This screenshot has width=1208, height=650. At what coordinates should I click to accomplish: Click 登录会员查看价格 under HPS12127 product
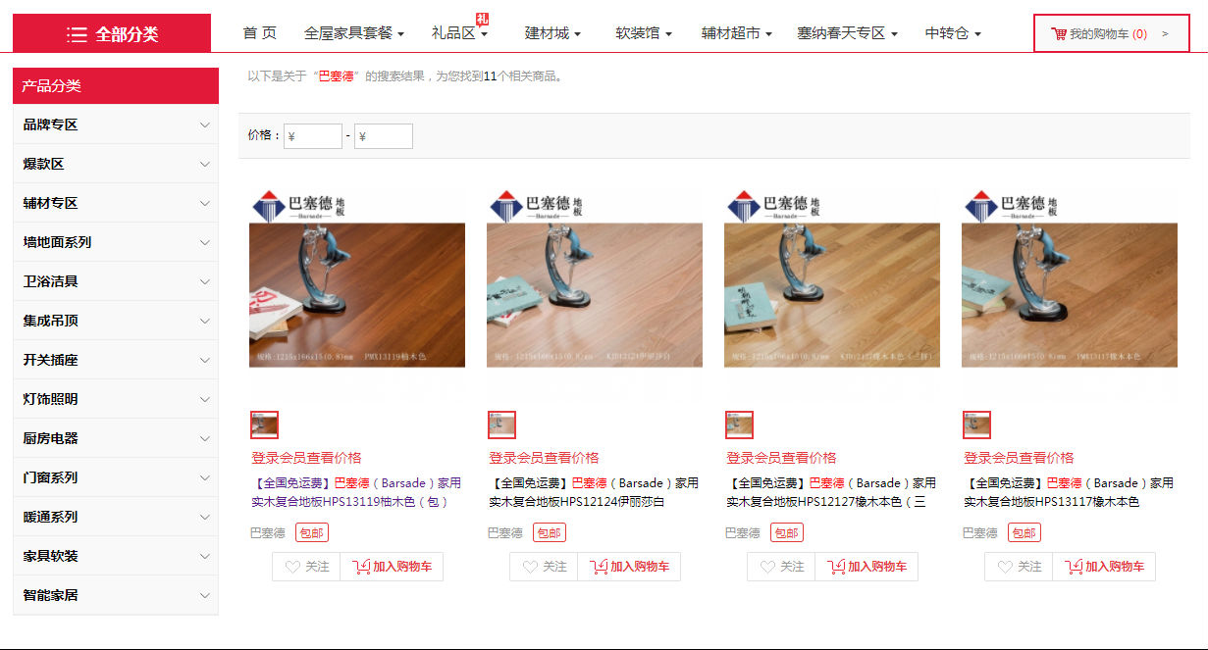[781, 458]
